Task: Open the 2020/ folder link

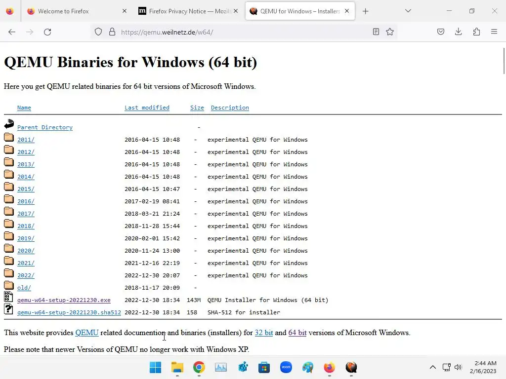Action: point(26,251)
